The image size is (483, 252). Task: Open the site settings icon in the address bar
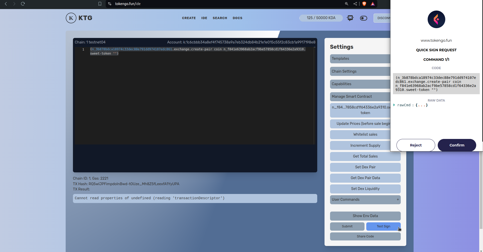tap(110, 4)
